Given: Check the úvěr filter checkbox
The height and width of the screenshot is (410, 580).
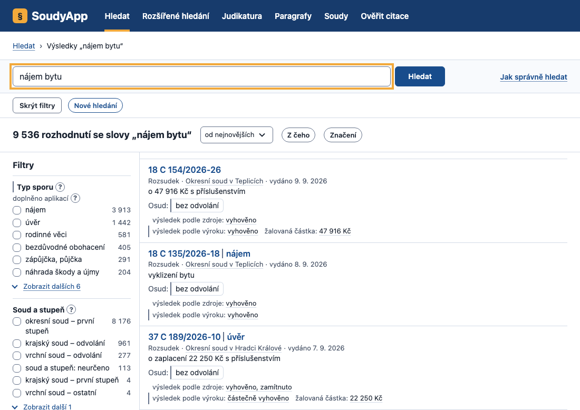Looking at the screenshot, I should [17, 222].
